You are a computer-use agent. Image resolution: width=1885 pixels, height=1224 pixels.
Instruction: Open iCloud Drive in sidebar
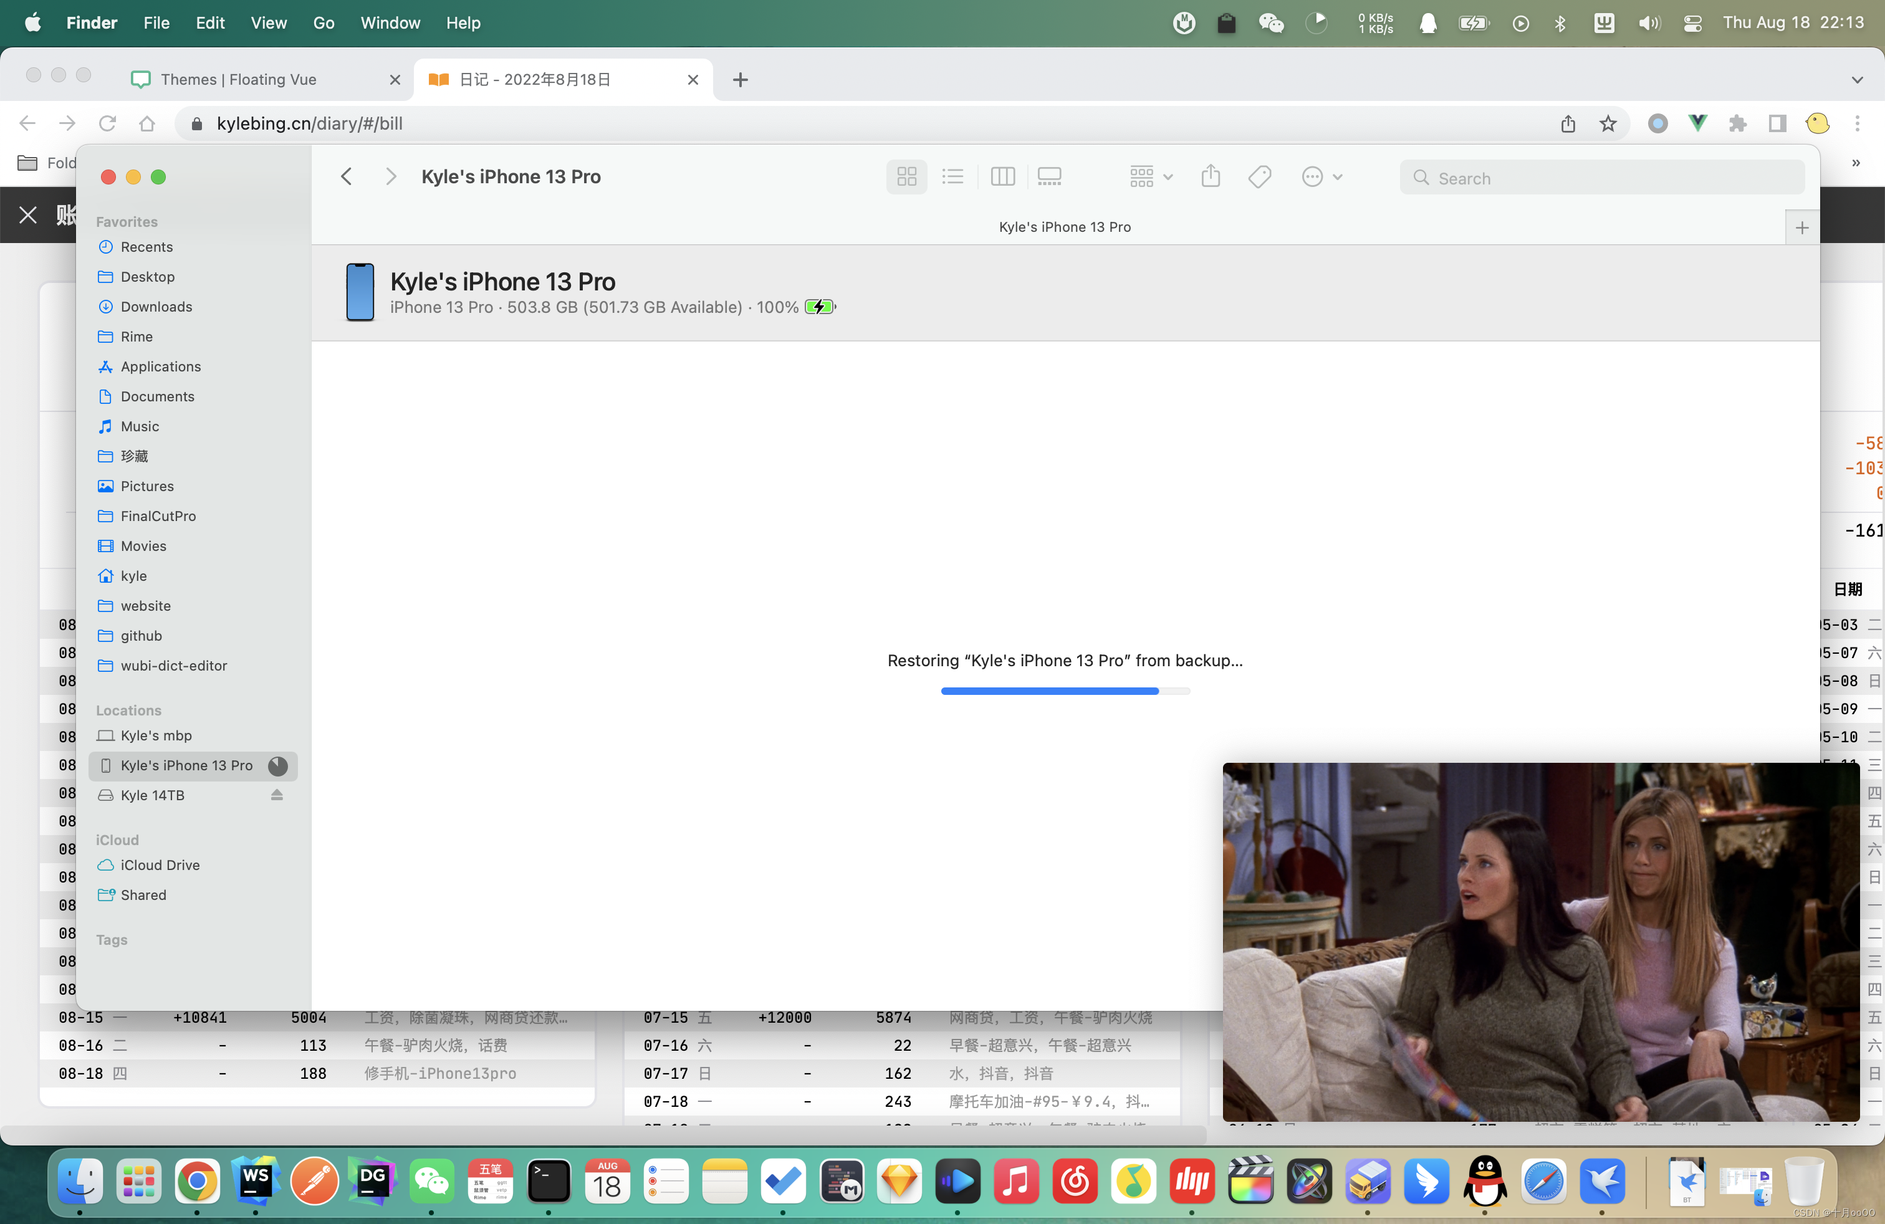pyautogui.click(x=160, y=866)
